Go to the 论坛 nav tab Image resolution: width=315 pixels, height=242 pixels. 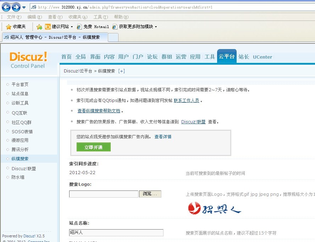click(x=152, y=57)
